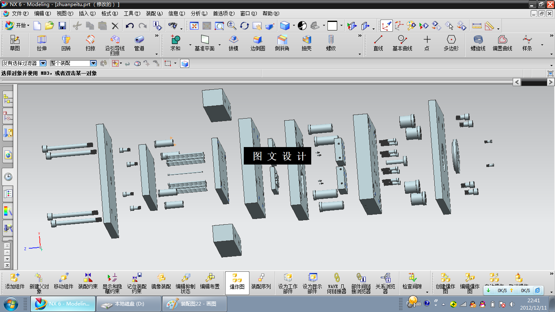Viewport: 555px width, 312px height.
Task: Open the 基准平面 dropdown arrow
Action: click(219, 45)
